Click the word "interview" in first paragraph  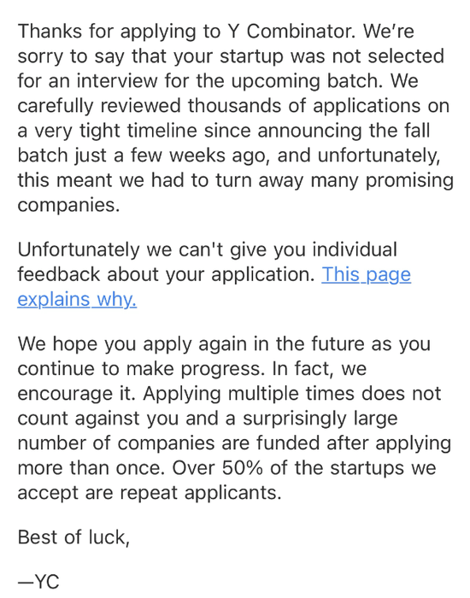(117, 81)
